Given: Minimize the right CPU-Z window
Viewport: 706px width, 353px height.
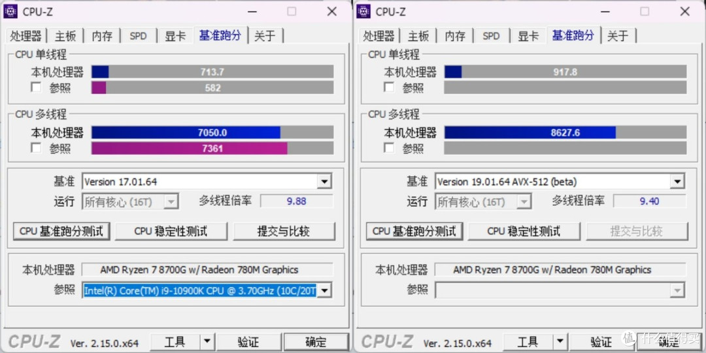Looking at the screenshot, I should 604,11.
